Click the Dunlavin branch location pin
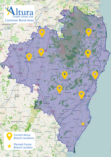The image size is (111, 157). [x=42, y=33]
